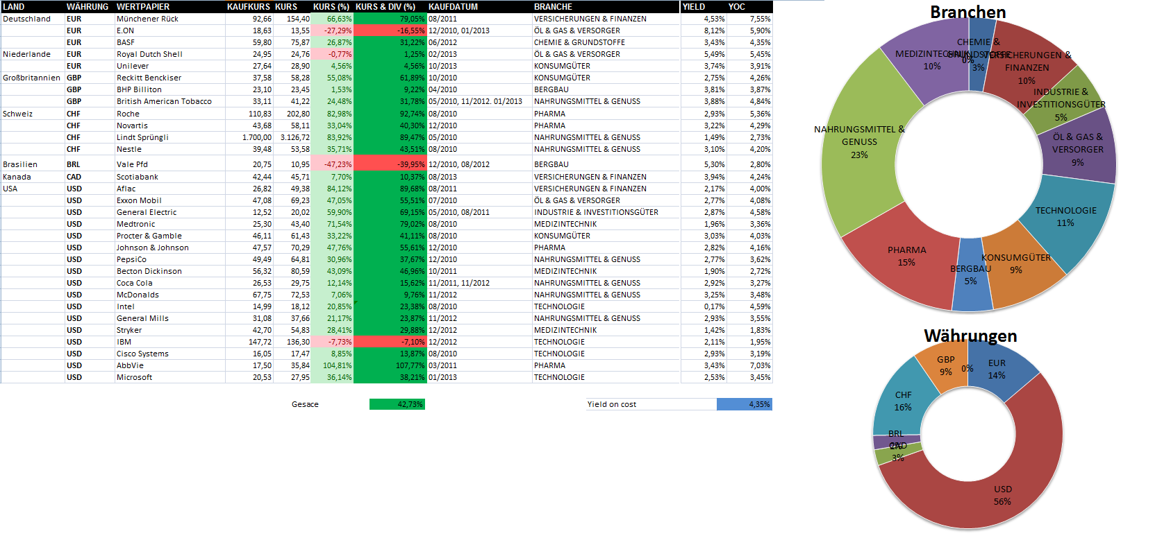
Task: Select the BASF security cell
Action: pyautogui.click(x=170, y=42)
